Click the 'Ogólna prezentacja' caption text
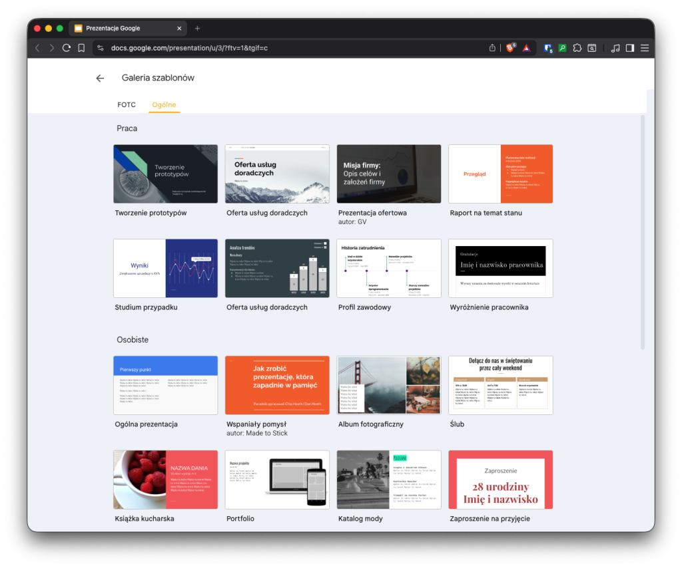Screen dimensions: 682x568 click(x=146, y=424)
